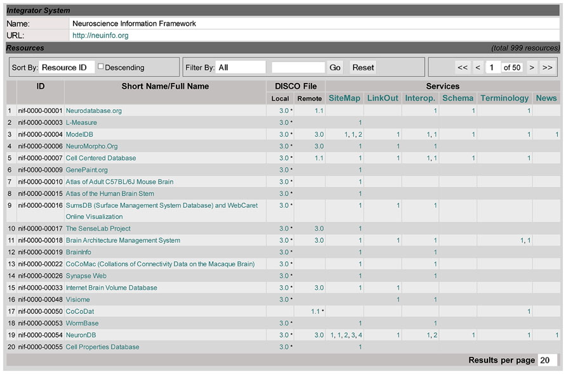Click the Results per page field

point(546,360)
